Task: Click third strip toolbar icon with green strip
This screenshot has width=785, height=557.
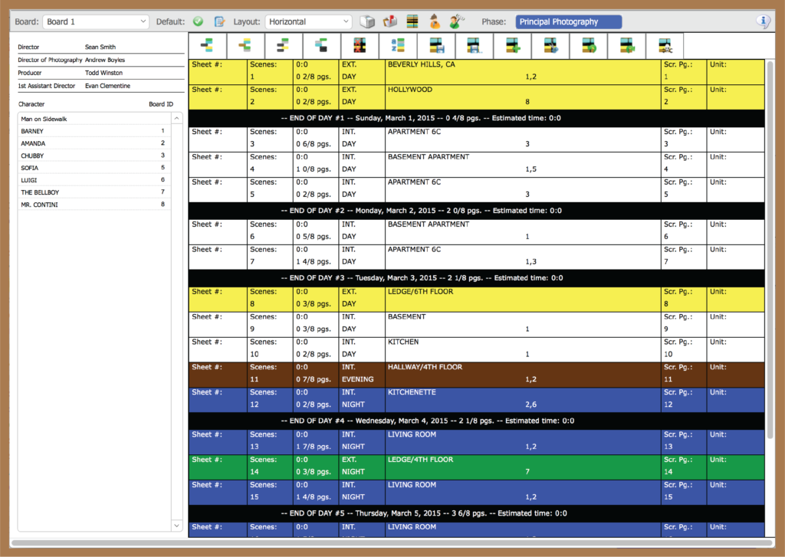Action: [x=284, y=45]
